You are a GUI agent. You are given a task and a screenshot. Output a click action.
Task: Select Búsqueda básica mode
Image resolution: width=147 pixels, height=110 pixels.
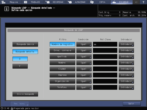[25, 44]
